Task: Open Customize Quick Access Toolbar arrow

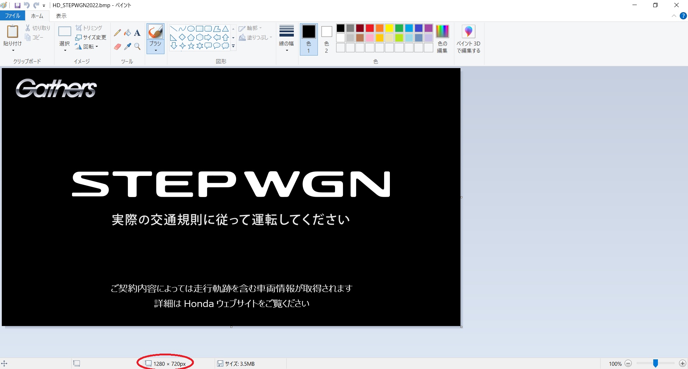Action: (44, 6)
